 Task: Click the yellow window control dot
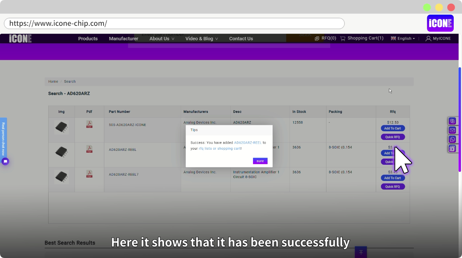pyautogui.click(x=439, y=8)
